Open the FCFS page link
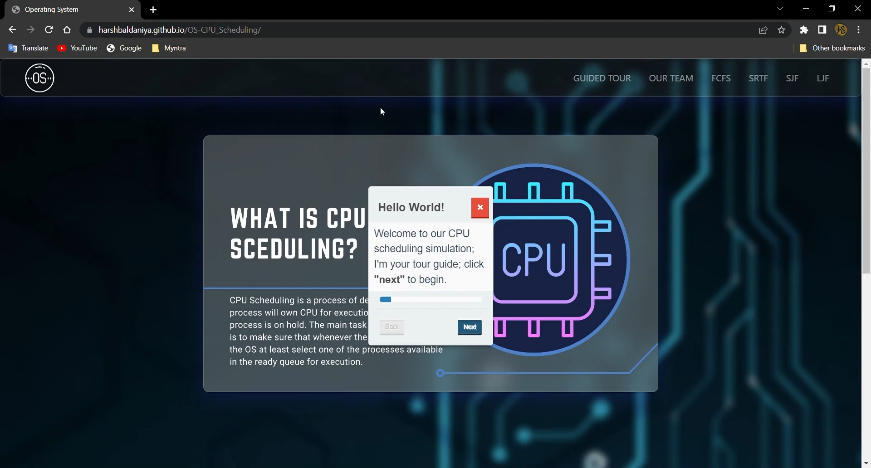871x468 pixels. pyautogui.click(x=721, y=78)
